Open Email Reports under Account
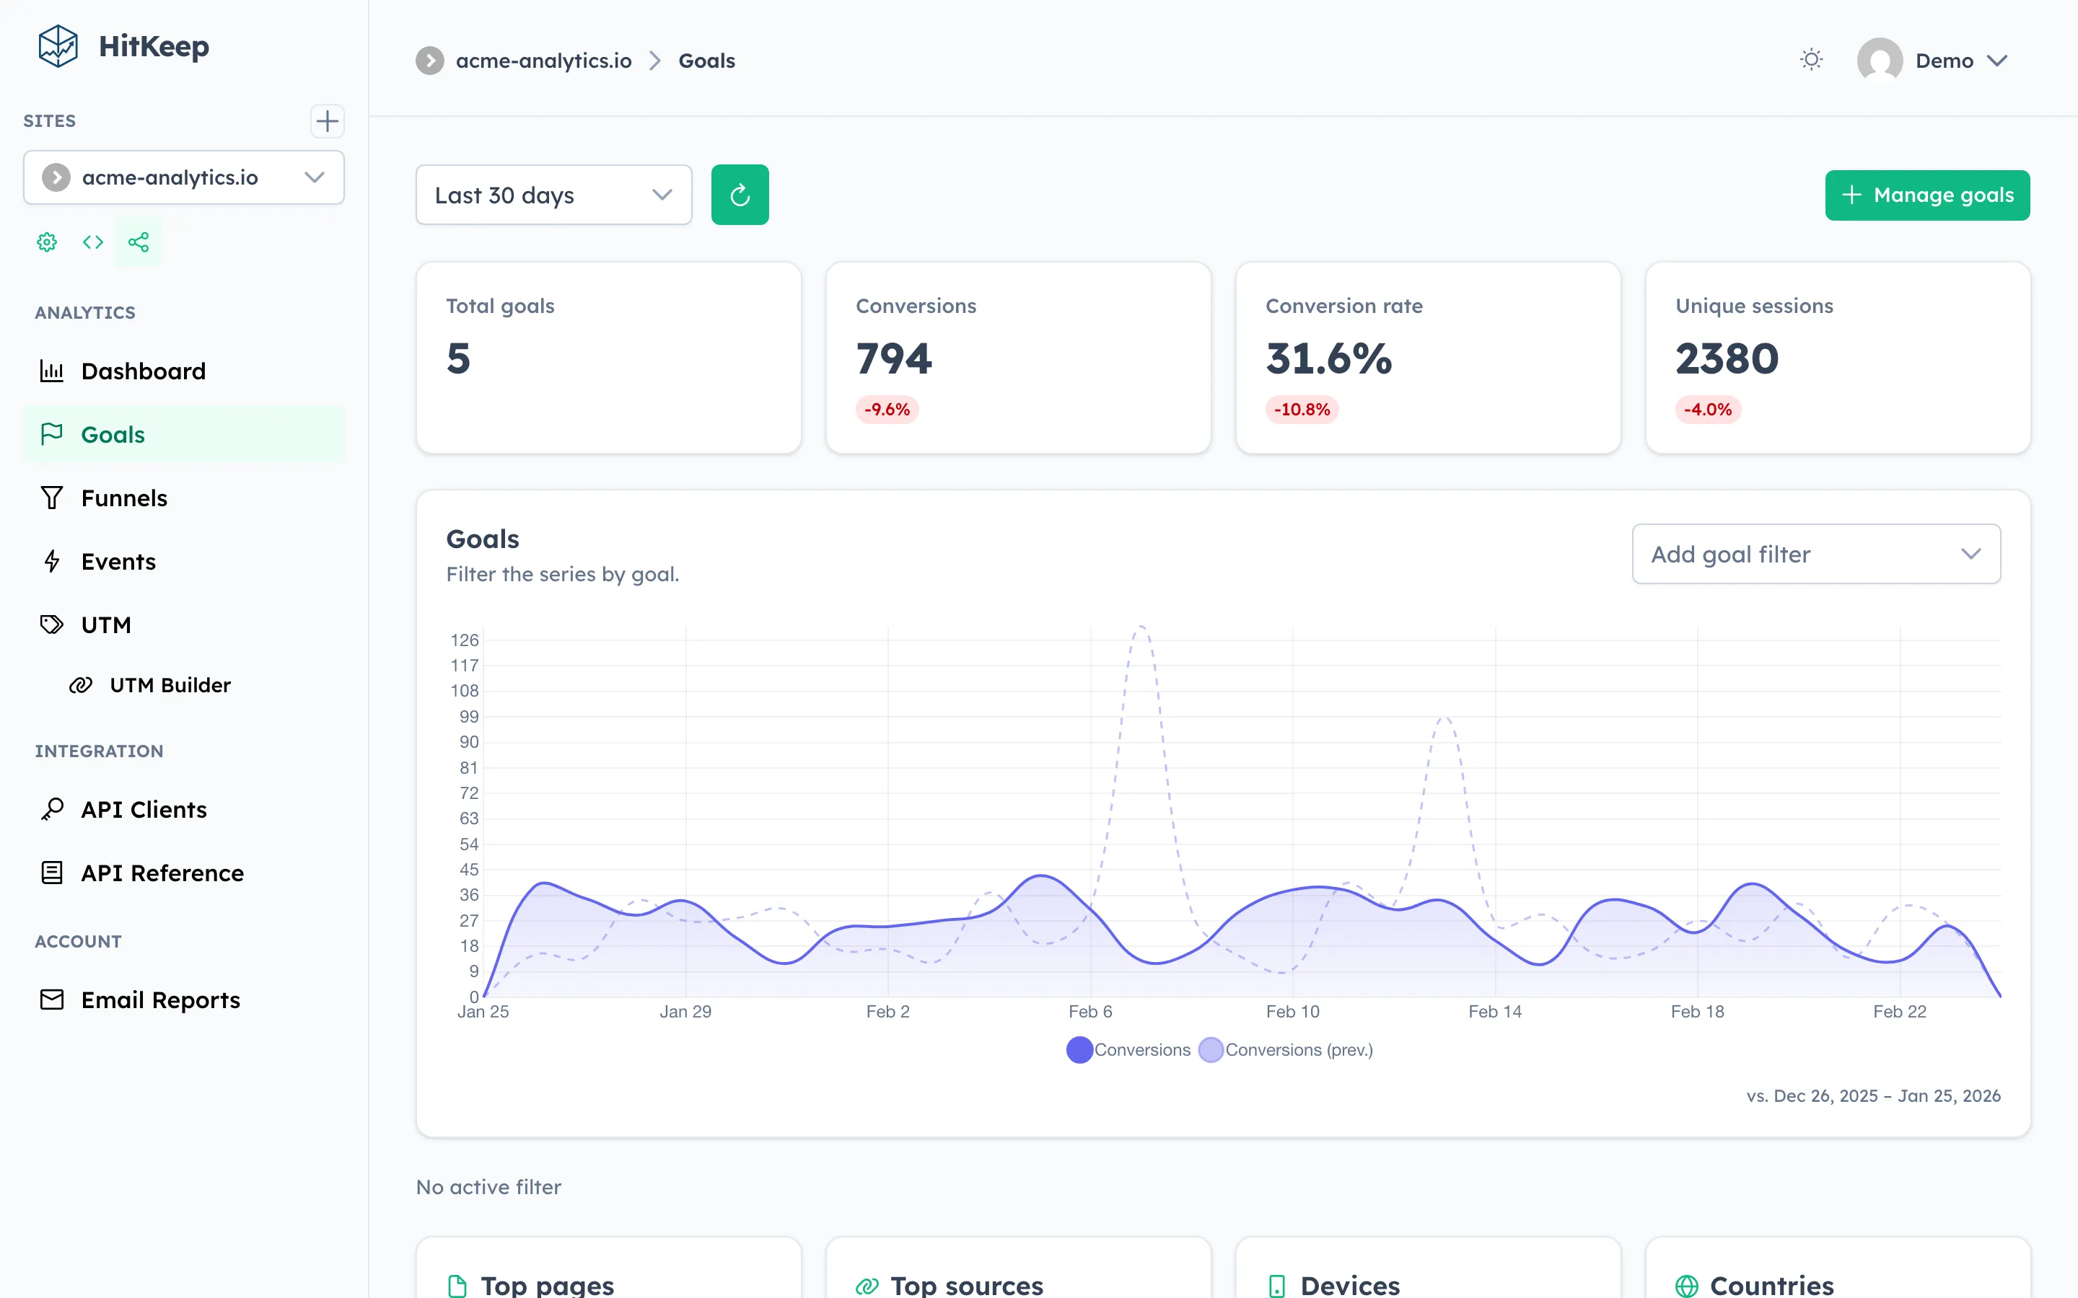The width and height of the screenshot is (2078, 1298). [x=159, y=999]
